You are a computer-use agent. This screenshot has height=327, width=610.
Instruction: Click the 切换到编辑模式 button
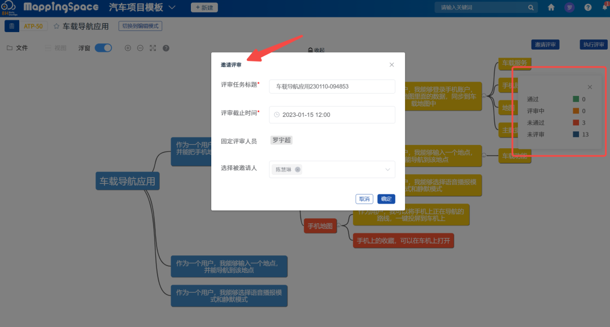pos(140,26)
